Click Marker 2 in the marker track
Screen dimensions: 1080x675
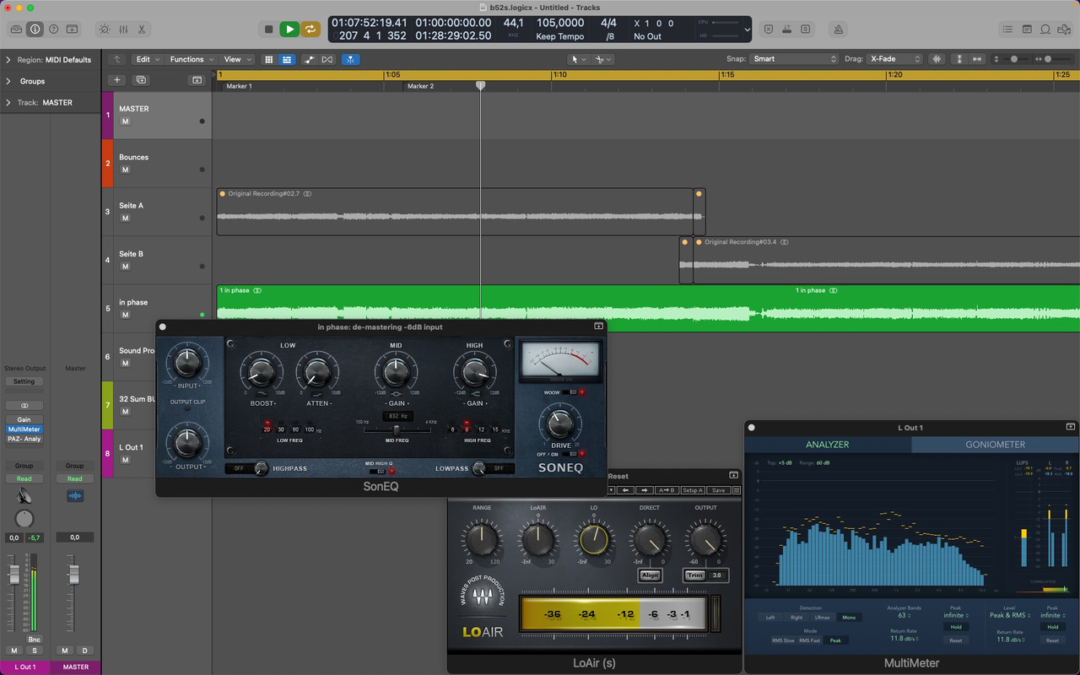tap(420, 86)
